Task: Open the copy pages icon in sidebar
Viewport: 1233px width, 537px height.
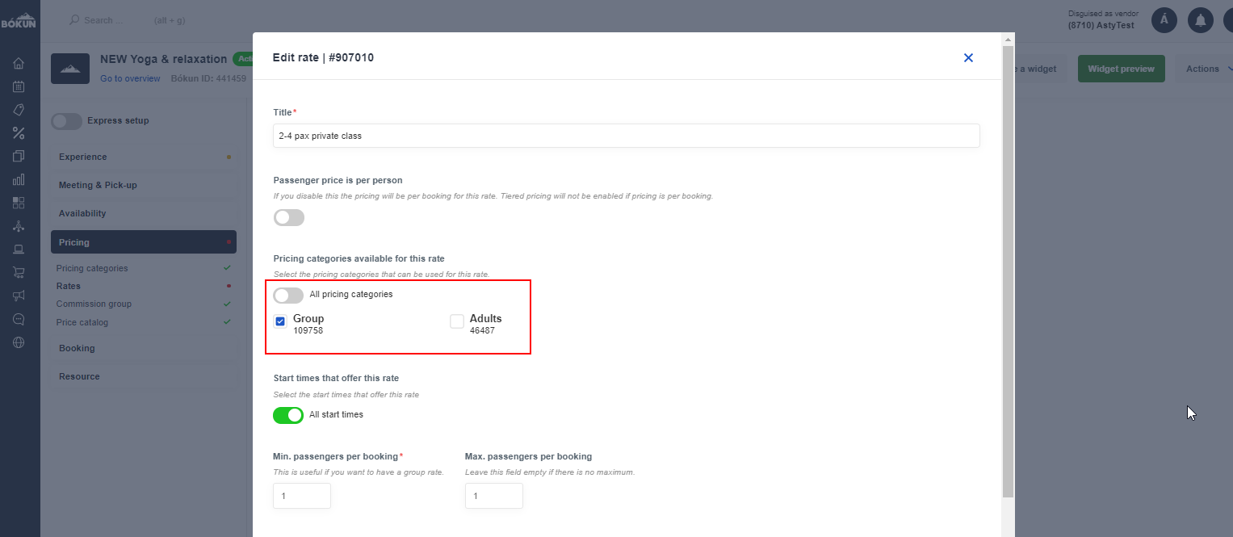Action: (19, 156)
